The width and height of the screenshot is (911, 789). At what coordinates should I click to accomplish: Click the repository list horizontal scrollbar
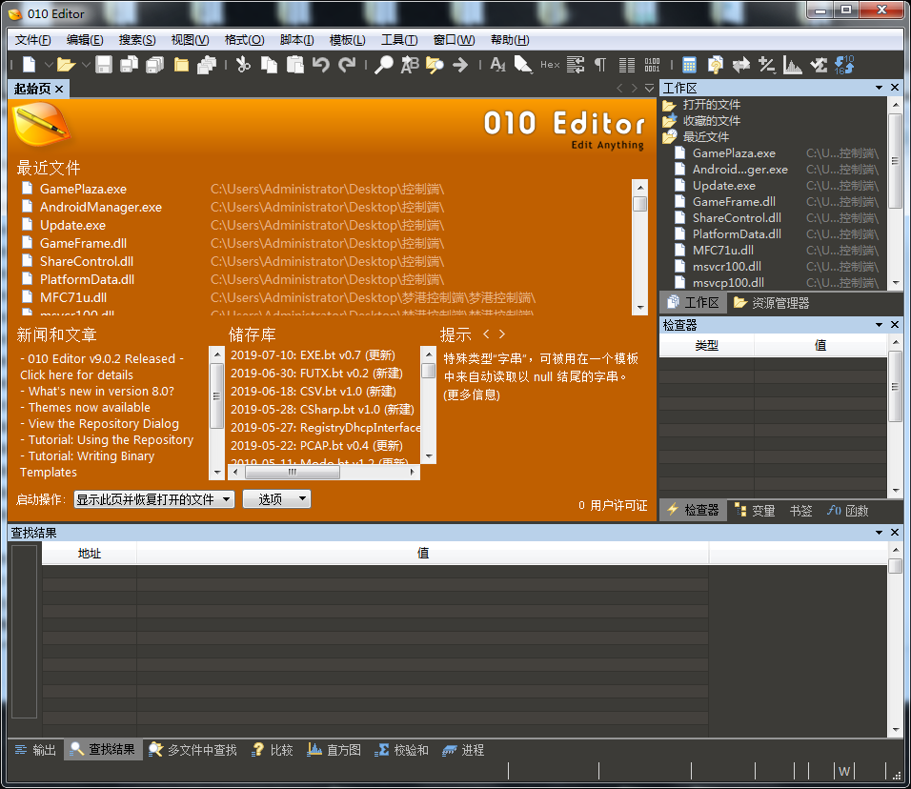click(x=324, y=473)
